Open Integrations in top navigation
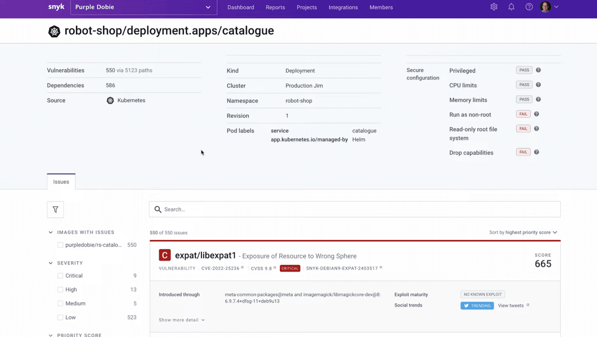The width and height of the screenshot is (597, 337). pyautogui.click(x=343, y=7)
